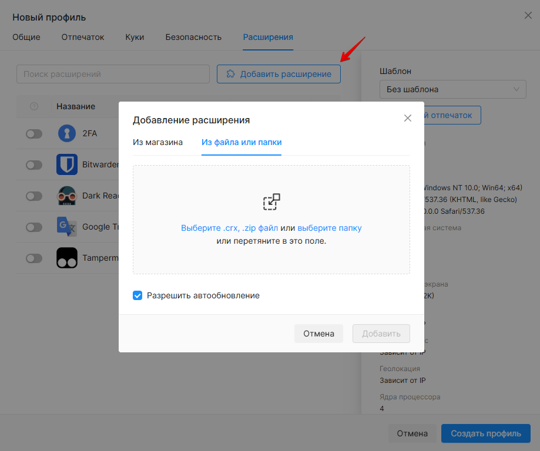Click the Tampermonkey icon
Image resolution: width=540 pixels, height=451 pixels.
click(x=67, y=258)
